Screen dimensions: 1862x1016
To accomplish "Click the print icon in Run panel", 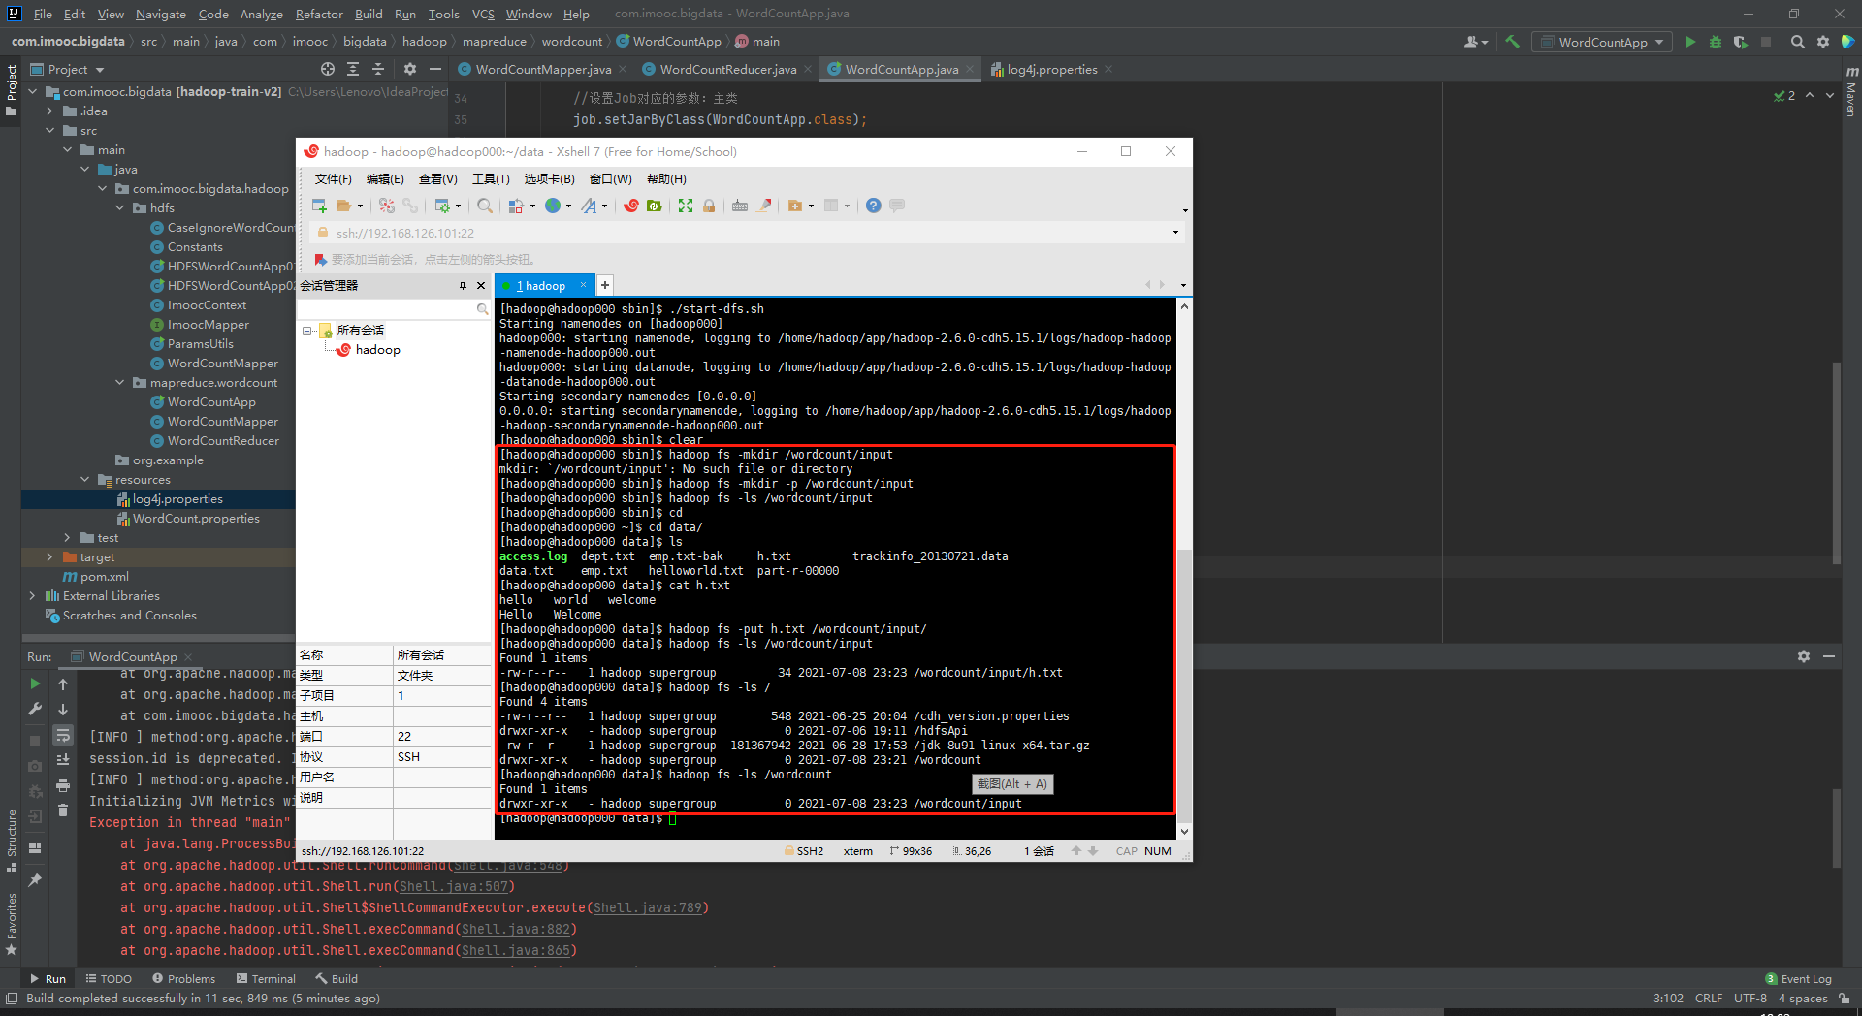I will [x=63, y=785].
